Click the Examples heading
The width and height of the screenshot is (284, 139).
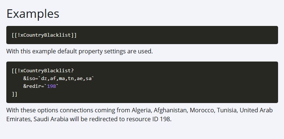(x=33, y=14)
